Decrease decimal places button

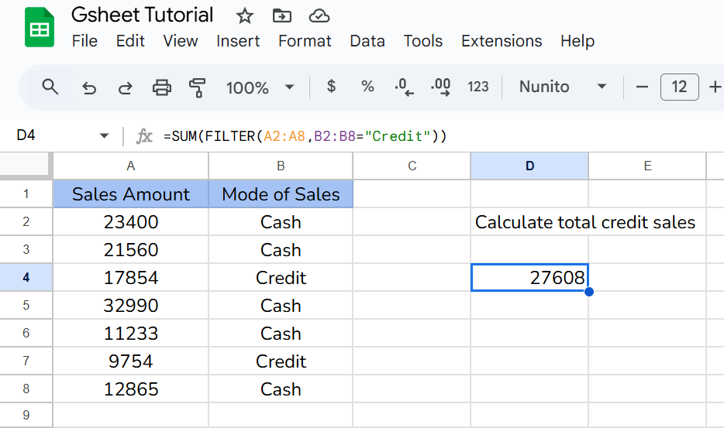(x=404, y=87)
